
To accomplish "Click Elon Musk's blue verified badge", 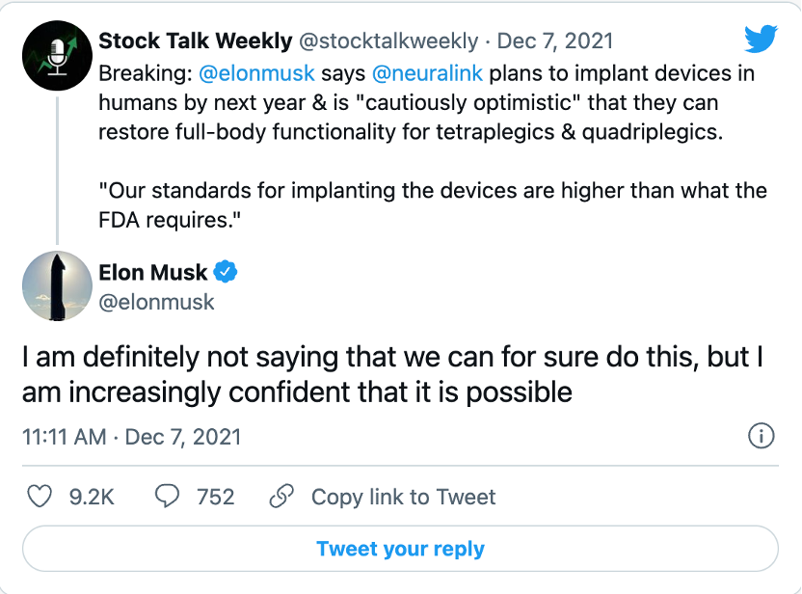I will (225, 272).
